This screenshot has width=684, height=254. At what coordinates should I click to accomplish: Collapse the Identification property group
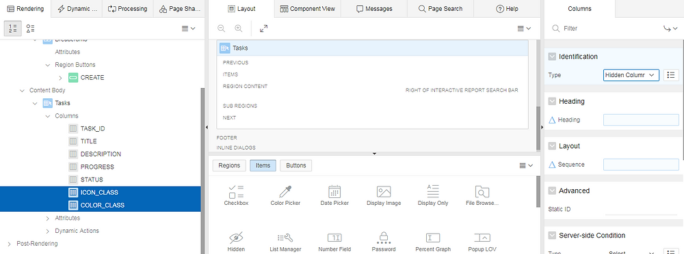pos(552,57)
